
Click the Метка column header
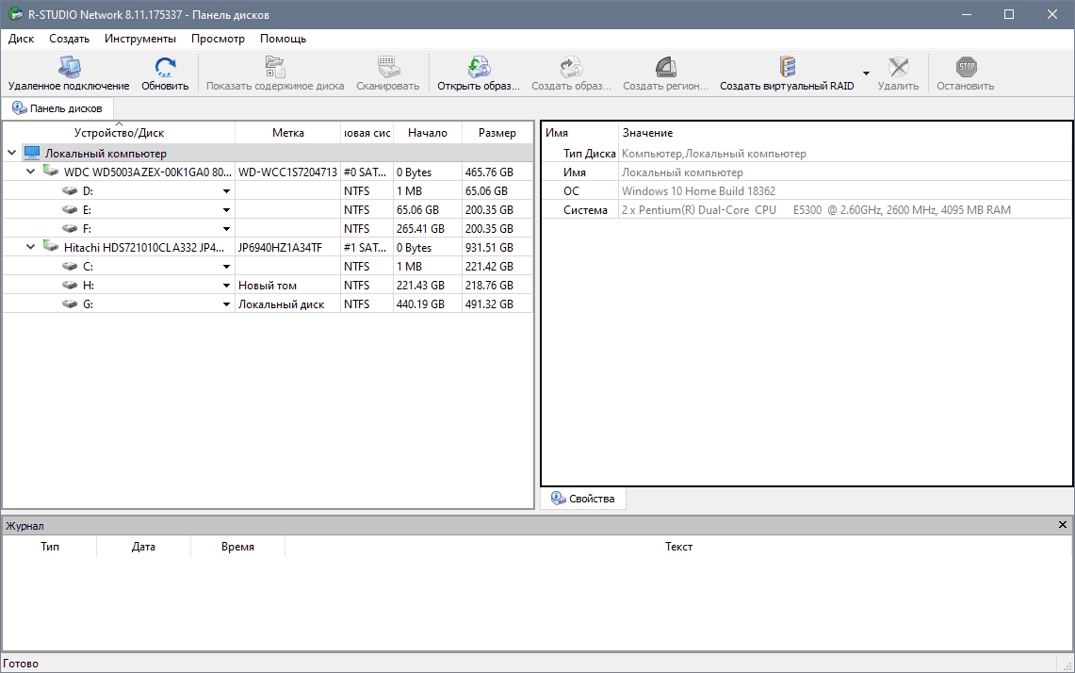click(x=288, y=132)
